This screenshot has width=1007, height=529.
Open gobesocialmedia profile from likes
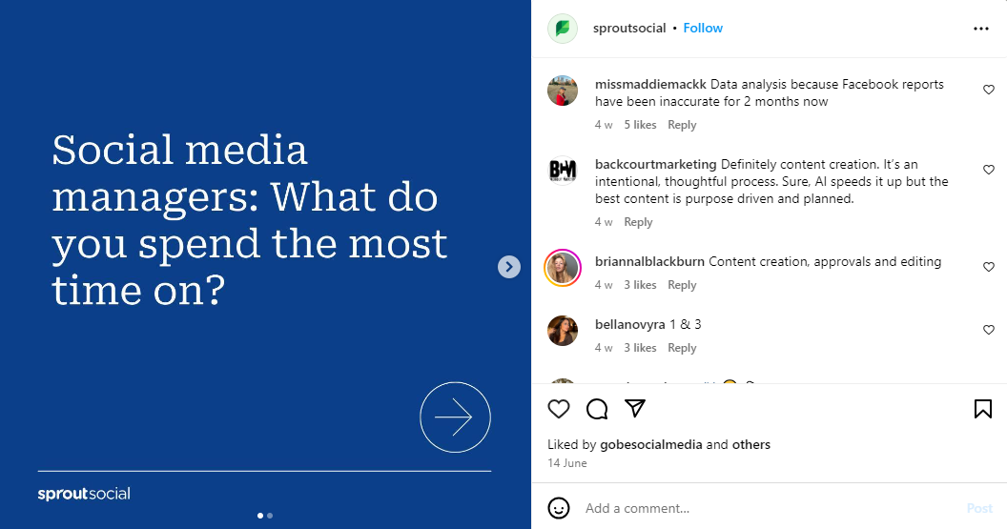click(651, 445)
